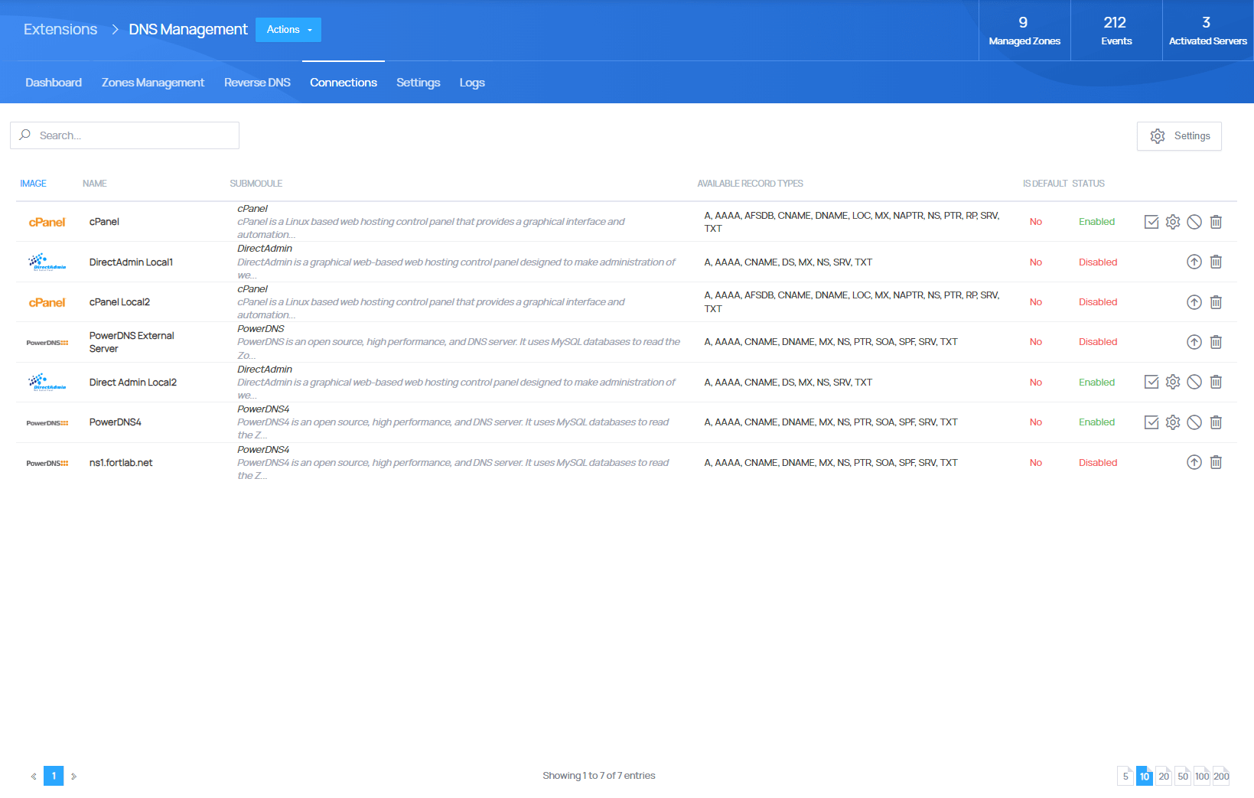Go to the Dashboard tab
The image size is (1254, 798).
[x=54, y=83]
